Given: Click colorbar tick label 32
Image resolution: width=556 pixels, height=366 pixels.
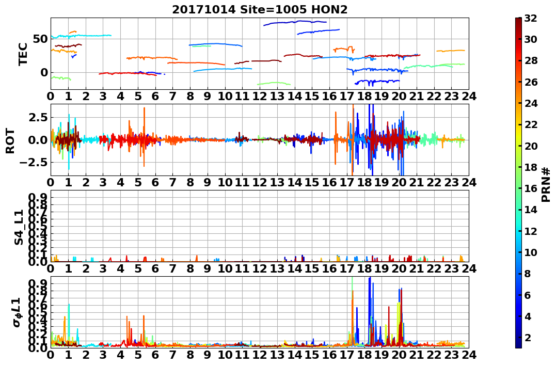Looking at the screenshot, I should (x=531, y=18).
